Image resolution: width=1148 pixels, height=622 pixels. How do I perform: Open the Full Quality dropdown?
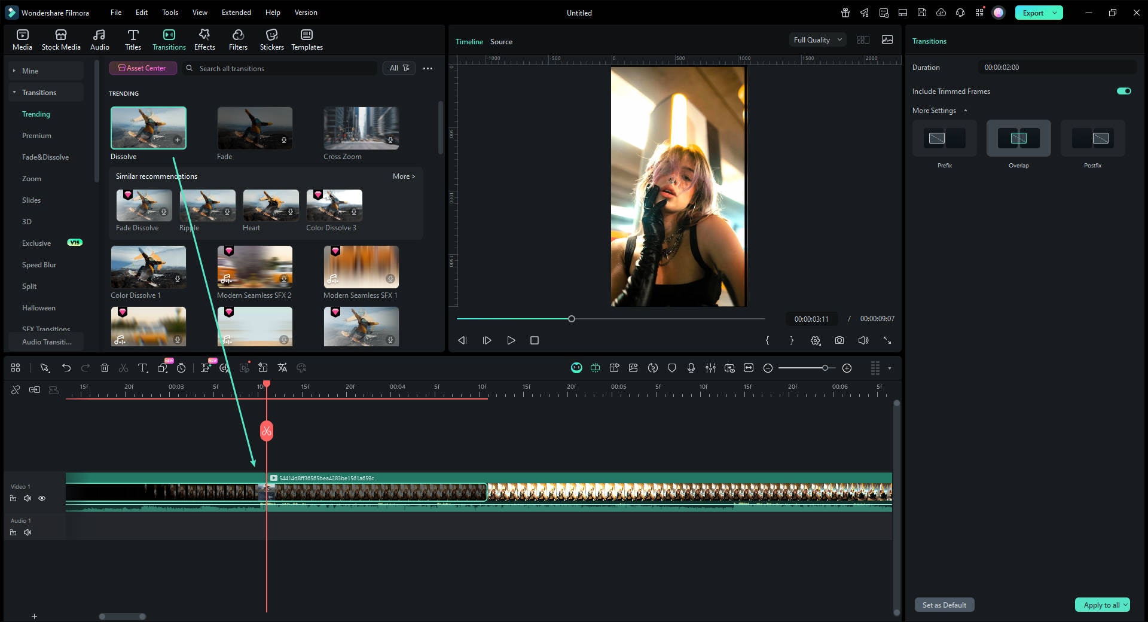tap(817, 39)
